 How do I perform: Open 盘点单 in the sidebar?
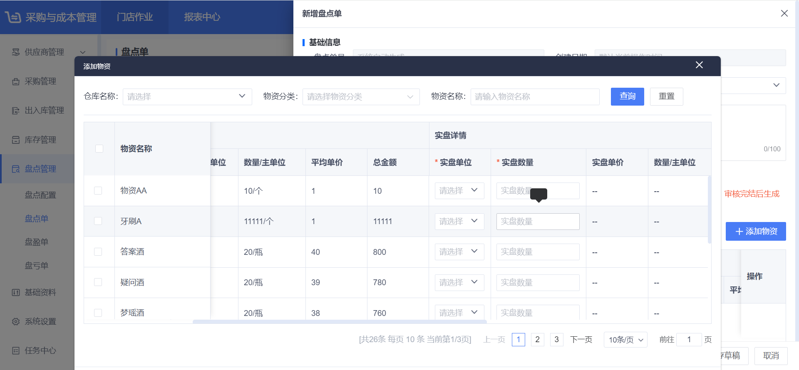(37, 218)
